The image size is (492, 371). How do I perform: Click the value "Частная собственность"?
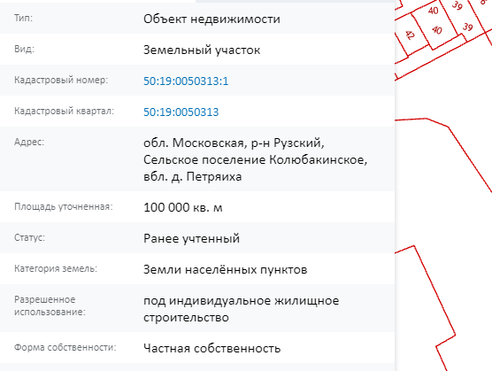211,348
